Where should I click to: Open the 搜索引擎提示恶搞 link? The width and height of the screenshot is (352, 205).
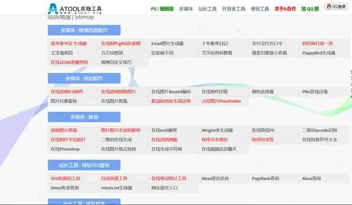tap(269, 53)
